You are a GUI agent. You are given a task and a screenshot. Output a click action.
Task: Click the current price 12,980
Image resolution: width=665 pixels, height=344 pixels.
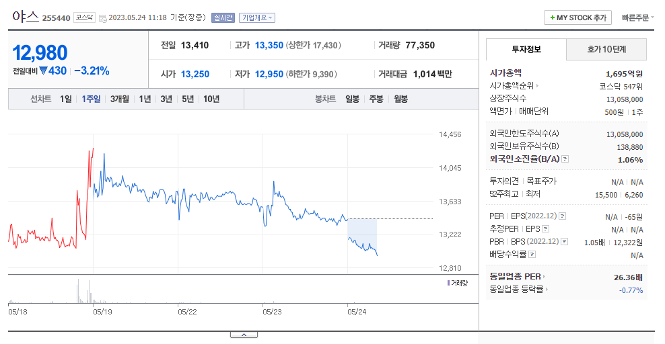pyautogui.click(x=40, y=53)
